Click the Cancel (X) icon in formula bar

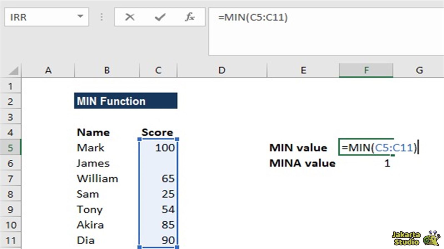[x=129, y=17]
